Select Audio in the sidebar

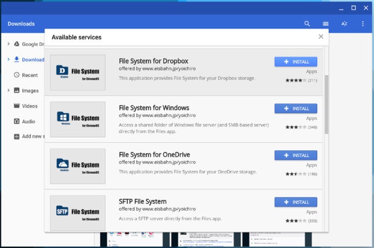[x=29, y=121]
